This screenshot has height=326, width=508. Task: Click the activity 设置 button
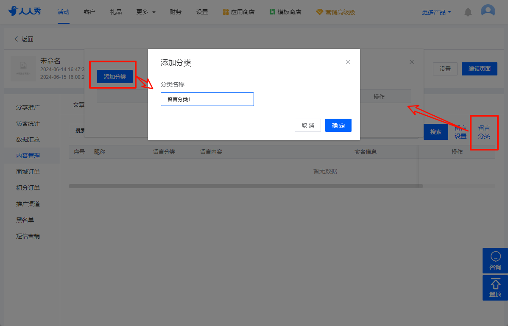[445, 69]
